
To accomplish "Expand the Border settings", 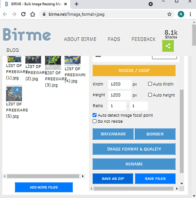I will [155, 134].
